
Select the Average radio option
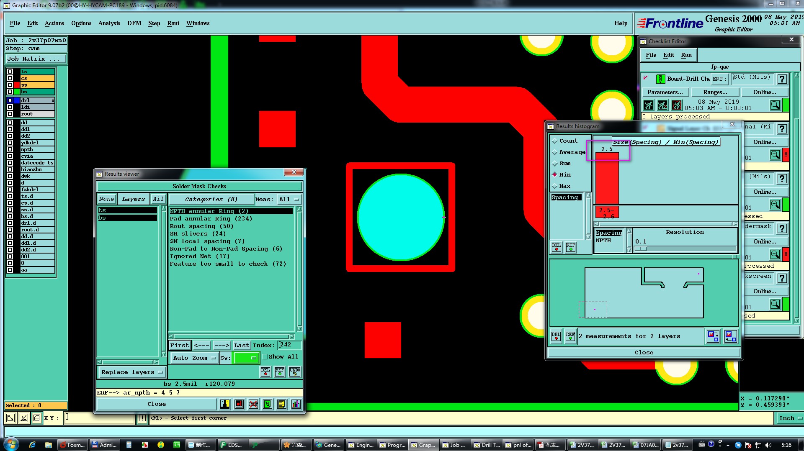tap(555, 152)
